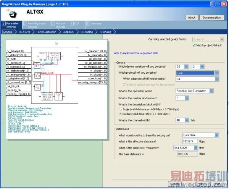Click the ALTGX heading text
Screen dimensions: 229x189
click(x=35, y=12)
